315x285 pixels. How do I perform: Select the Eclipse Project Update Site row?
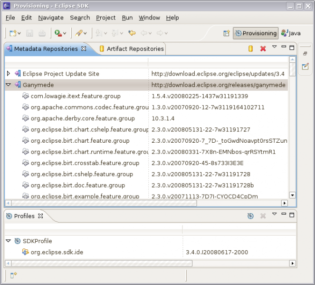[146, 74]
